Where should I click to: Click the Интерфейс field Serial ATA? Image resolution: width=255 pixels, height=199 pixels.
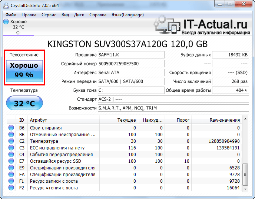(x=131, y=72)
